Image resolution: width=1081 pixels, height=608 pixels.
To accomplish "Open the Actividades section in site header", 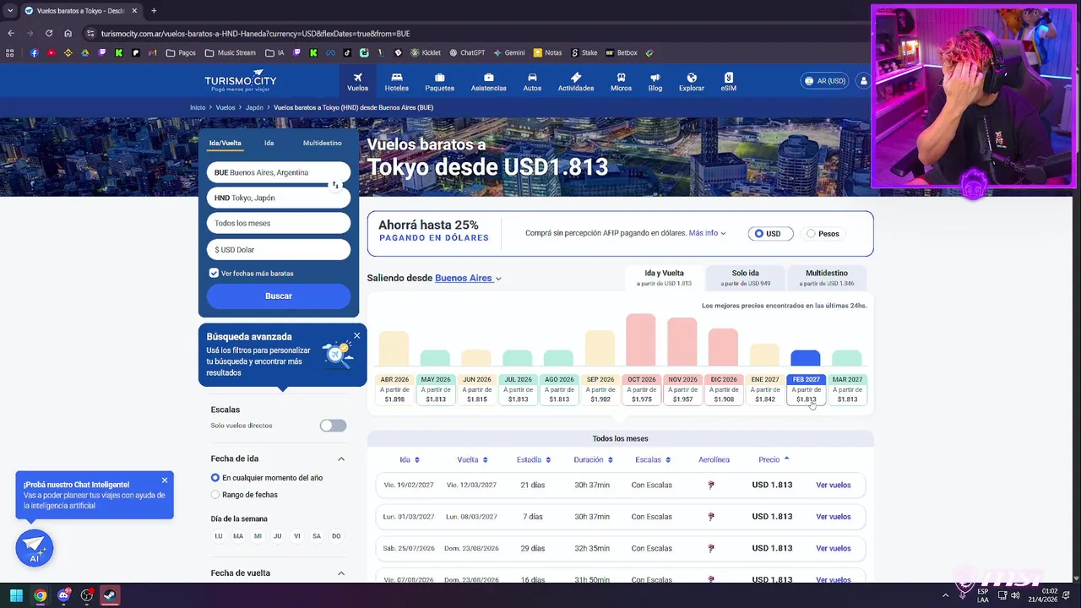I will tap(575, 82).
